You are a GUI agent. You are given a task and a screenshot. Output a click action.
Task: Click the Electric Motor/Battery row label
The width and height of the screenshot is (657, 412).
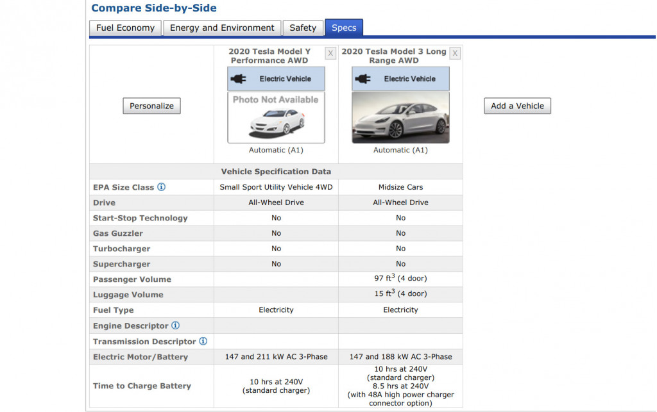141,357
